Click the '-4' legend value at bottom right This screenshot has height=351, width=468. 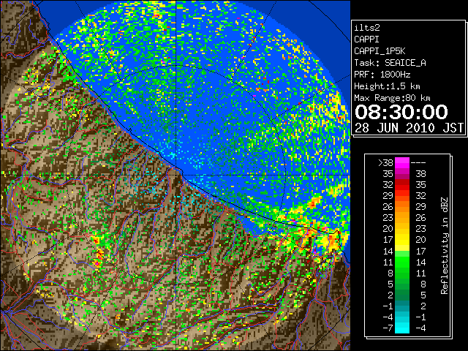[x=420, y=328]
